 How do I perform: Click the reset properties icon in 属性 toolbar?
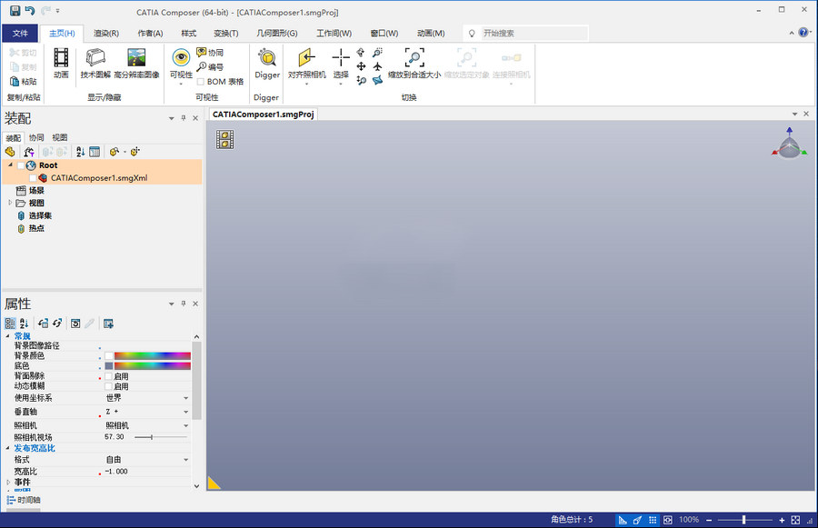coord(75,324)
